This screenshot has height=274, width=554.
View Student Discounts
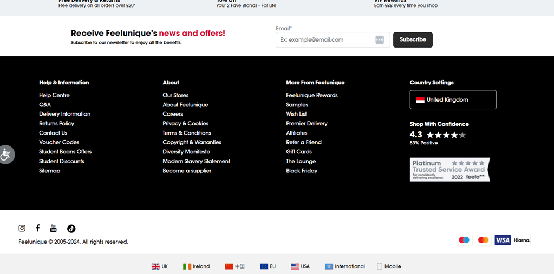click(x=62, y=161)
